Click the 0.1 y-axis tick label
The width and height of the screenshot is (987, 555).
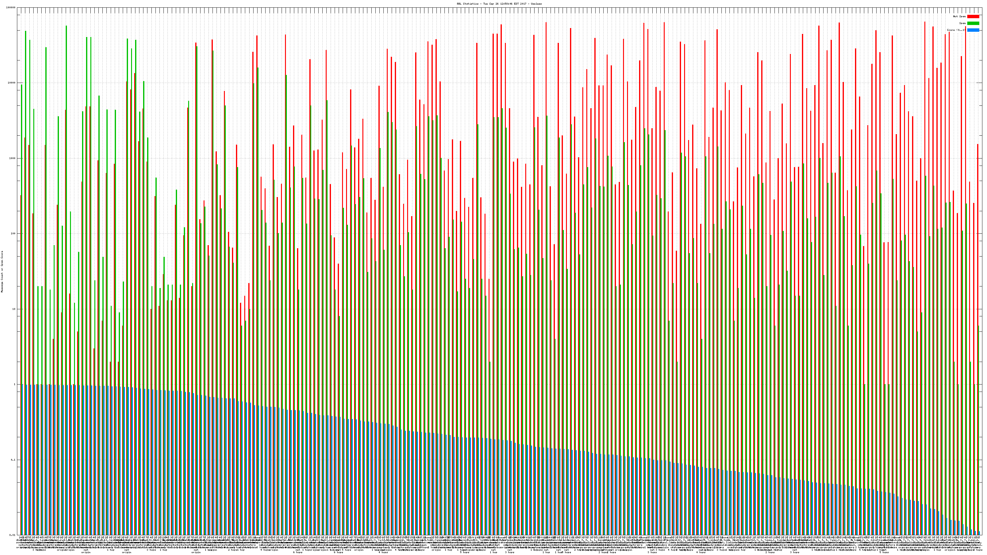[13, 460]
